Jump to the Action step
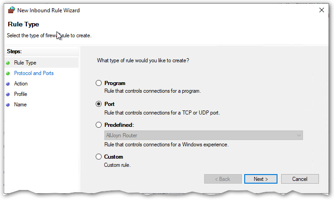This screenshot has width=334, height=200. tap(21, 84)
